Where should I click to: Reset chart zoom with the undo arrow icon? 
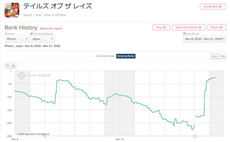[x=7, y=66]
